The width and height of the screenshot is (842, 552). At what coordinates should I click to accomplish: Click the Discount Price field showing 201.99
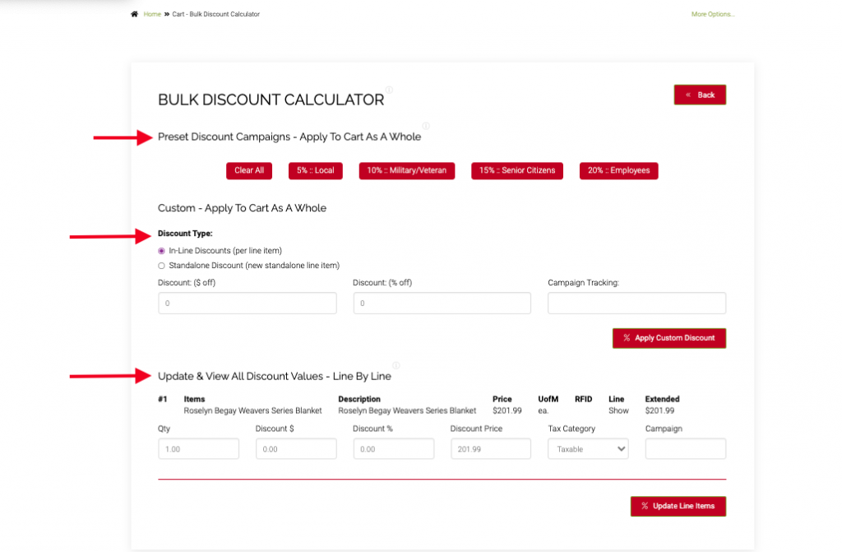coord(491,449)
